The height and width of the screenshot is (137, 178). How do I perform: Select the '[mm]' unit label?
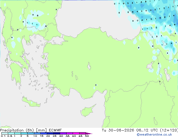pos(41,130)
